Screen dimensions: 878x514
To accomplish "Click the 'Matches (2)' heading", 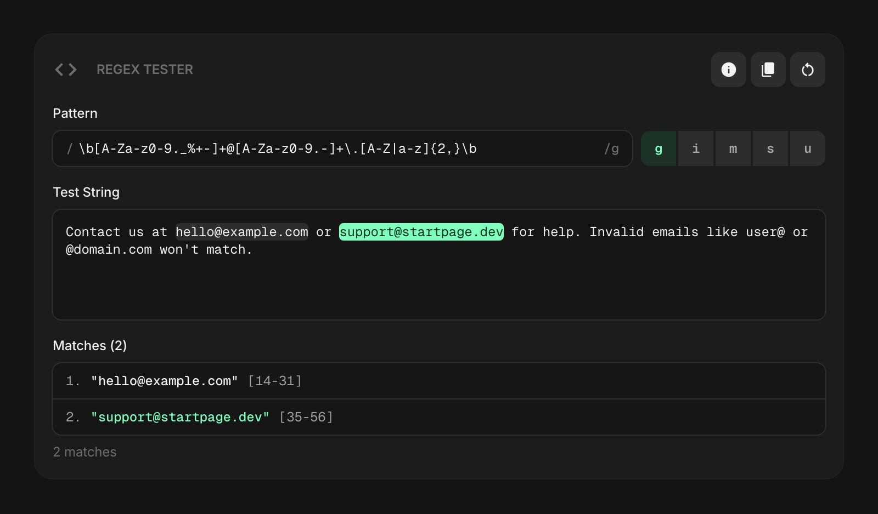I will (x=90, y=346).
